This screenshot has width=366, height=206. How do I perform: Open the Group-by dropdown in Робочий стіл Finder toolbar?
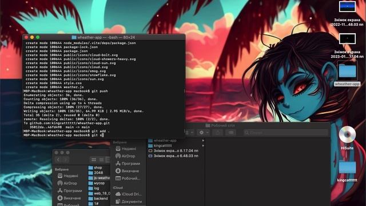click(189, 133)
